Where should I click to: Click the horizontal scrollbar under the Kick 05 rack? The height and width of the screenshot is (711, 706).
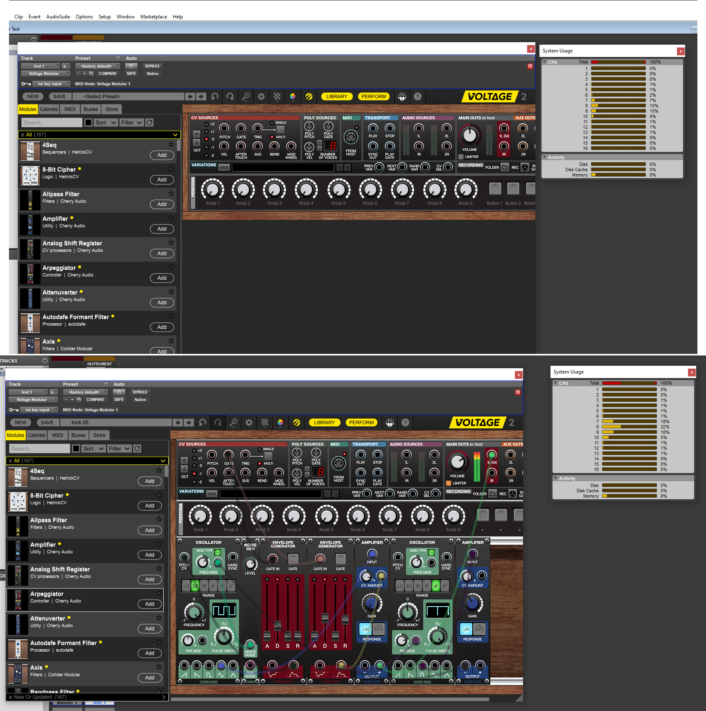pos(330,699)
